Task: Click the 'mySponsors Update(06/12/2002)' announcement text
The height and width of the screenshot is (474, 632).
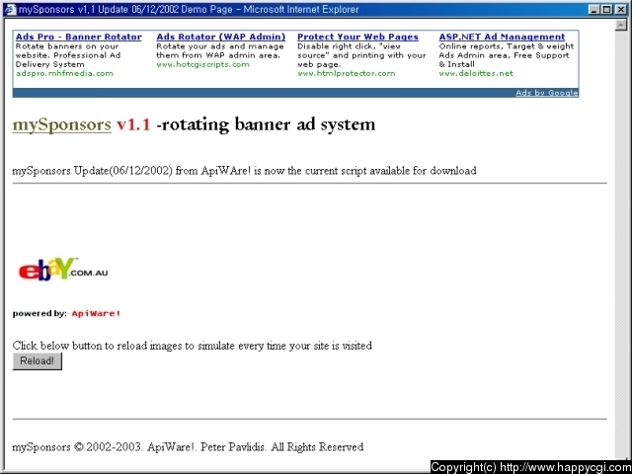Action: (x=244, y=171)
